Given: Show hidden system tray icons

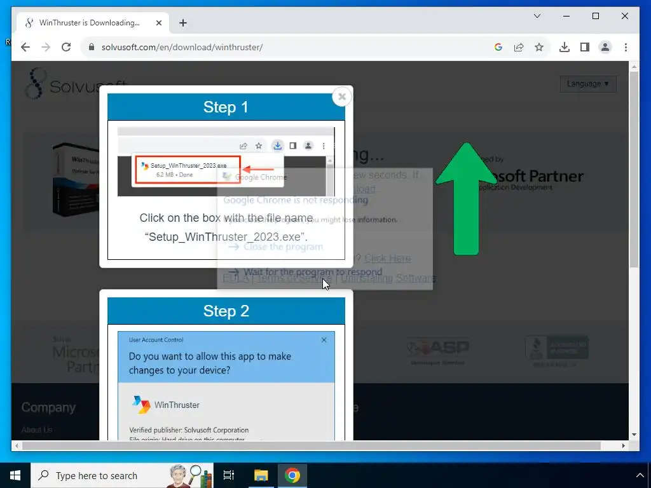Looking at the screenshot, I should click(x=640, y=475).
